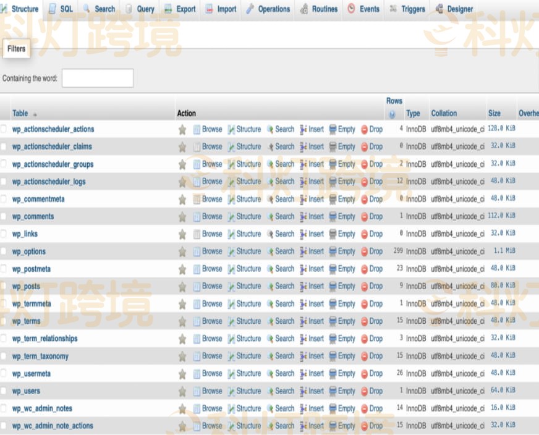The width and height of the screenshot is (539, 435).
Task: Click the Drop link for wp_wc_admin_notes
Action: pos(375,408)
